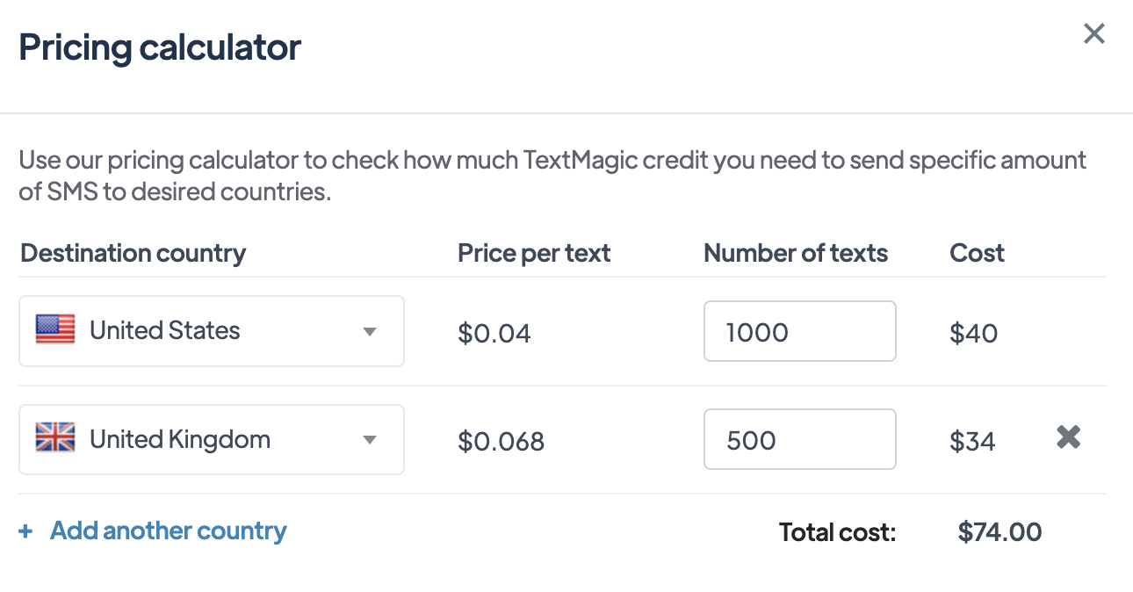Image resolution: width=1133 pixels, height=592 pixels.
Task: Click the Add another country link
Action: click(x=169, y=531)
